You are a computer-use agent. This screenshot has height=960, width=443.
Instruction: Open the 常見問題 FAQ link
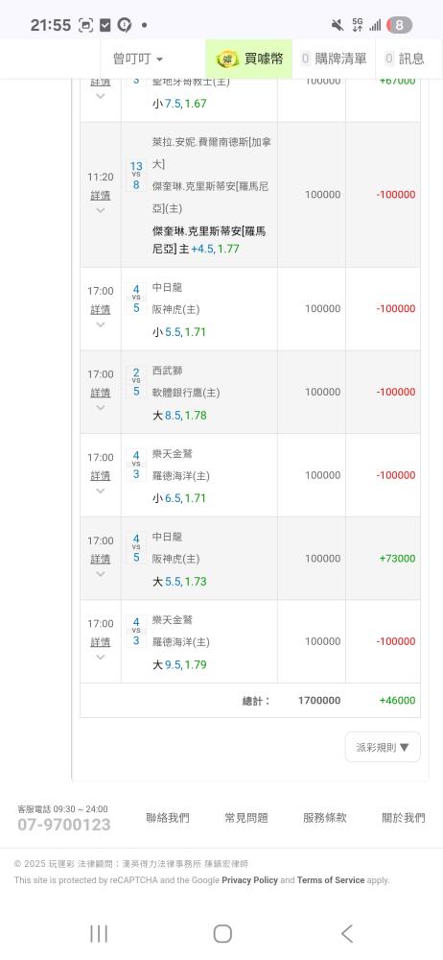[x=246, y=817]
